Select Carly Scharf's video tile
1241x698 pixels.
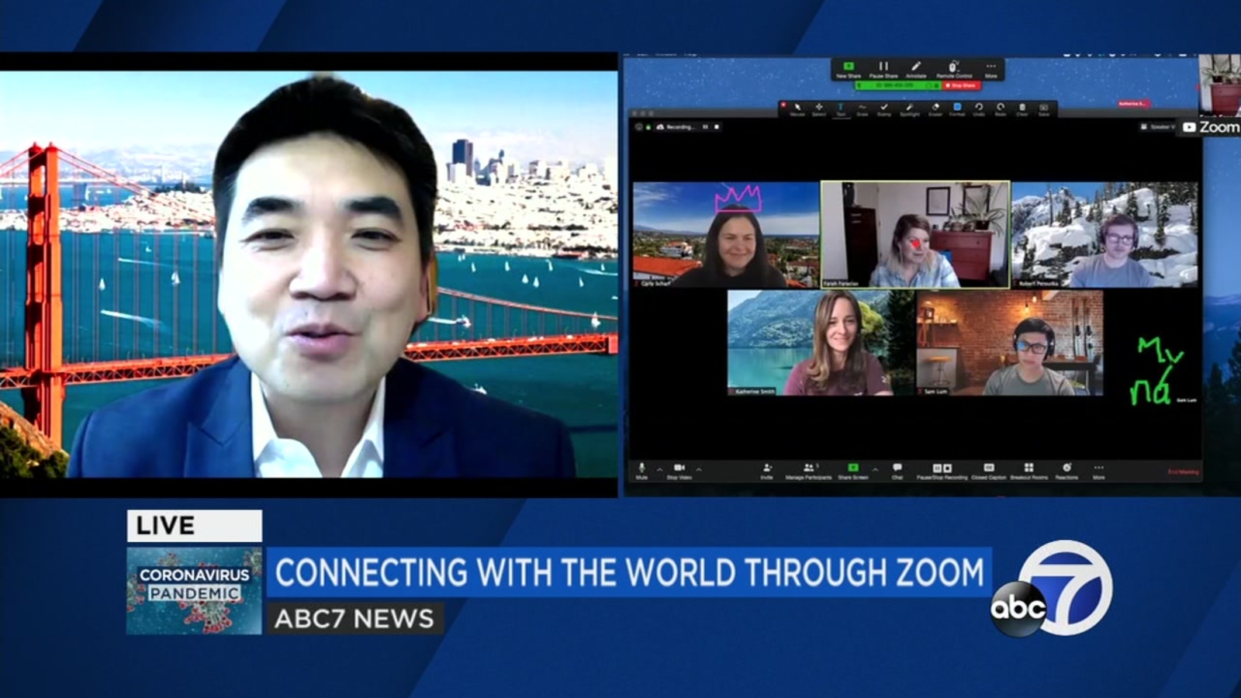coord(726,235)
